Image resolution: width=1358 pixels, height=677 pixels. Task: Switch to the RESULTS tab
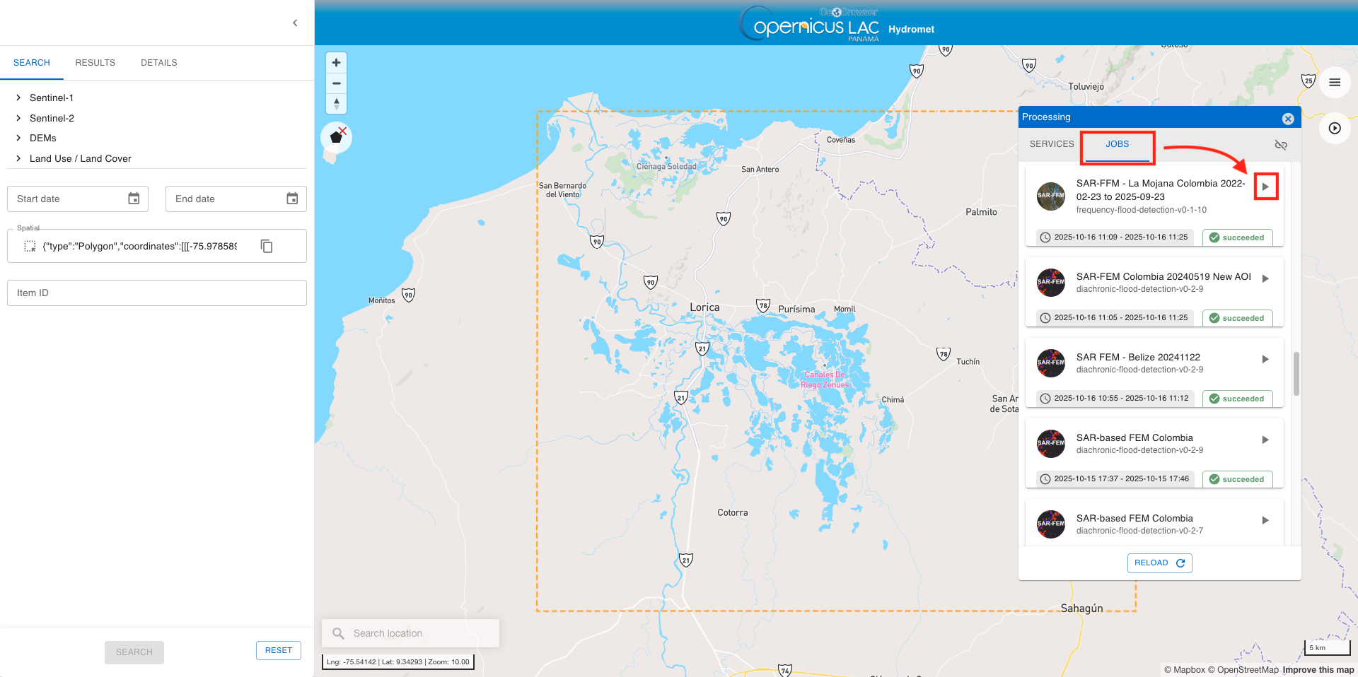click(x=95, y=63)
